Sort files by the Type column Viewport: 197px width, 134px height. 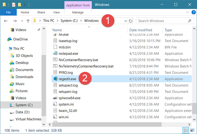[x=168, y=30]
